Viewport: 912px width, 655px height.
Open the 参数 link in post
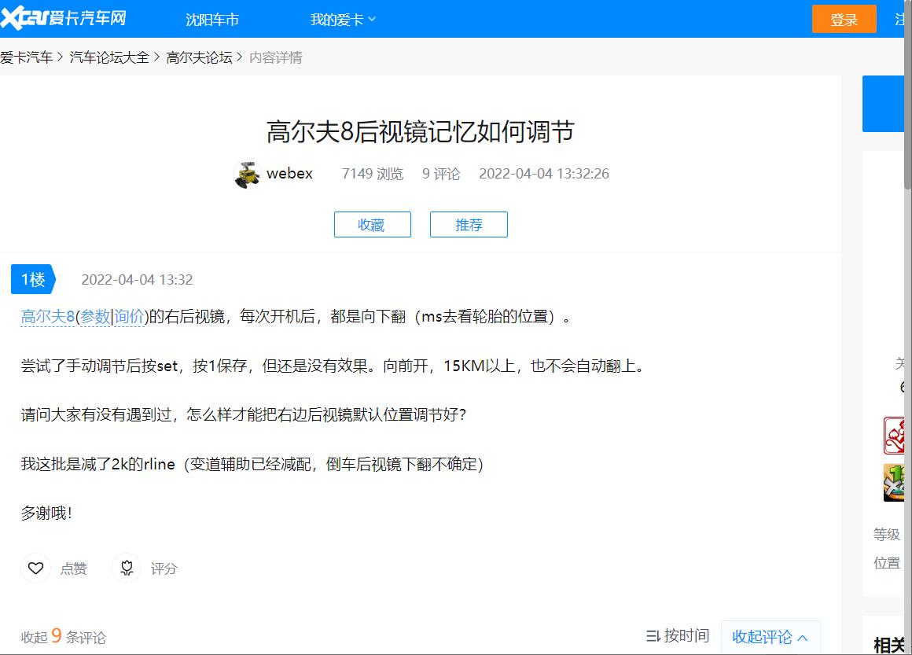tap(95, 316)
